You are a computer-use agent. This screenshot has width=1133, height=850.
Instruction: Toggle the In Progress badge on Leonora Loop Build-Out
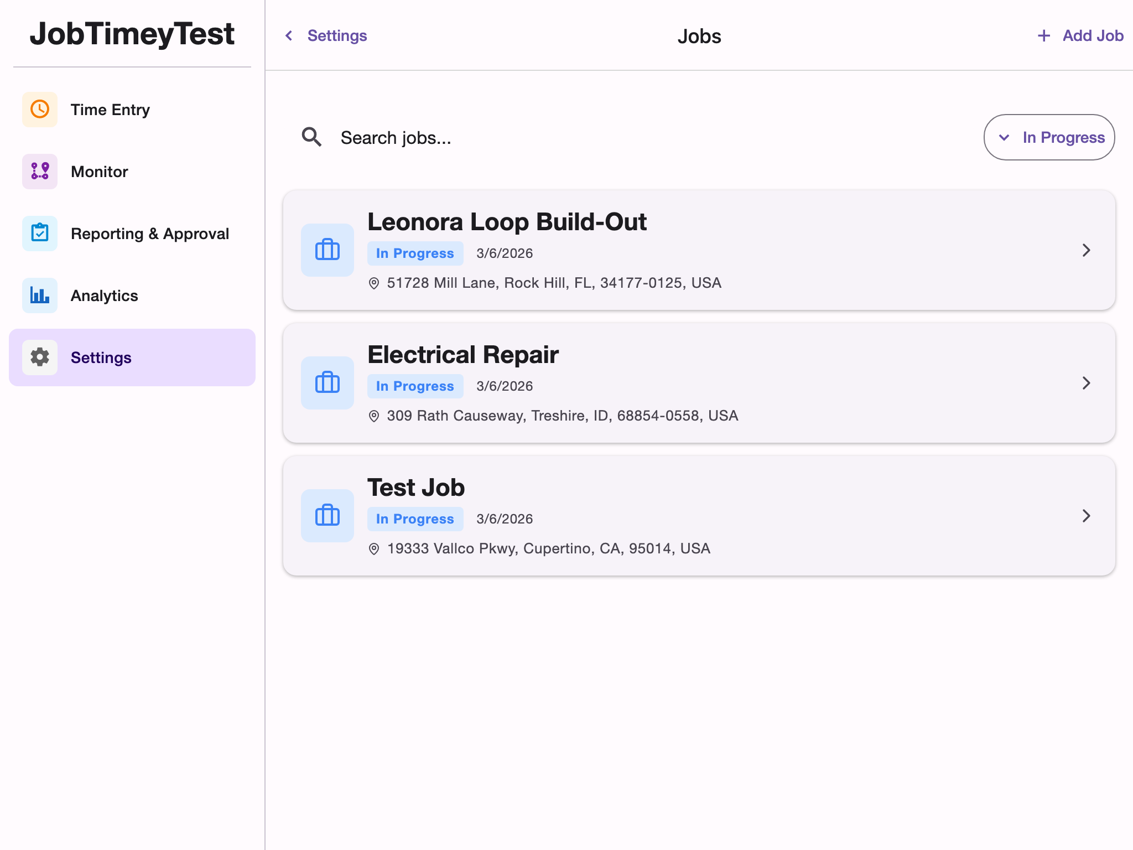pos(415,253)
